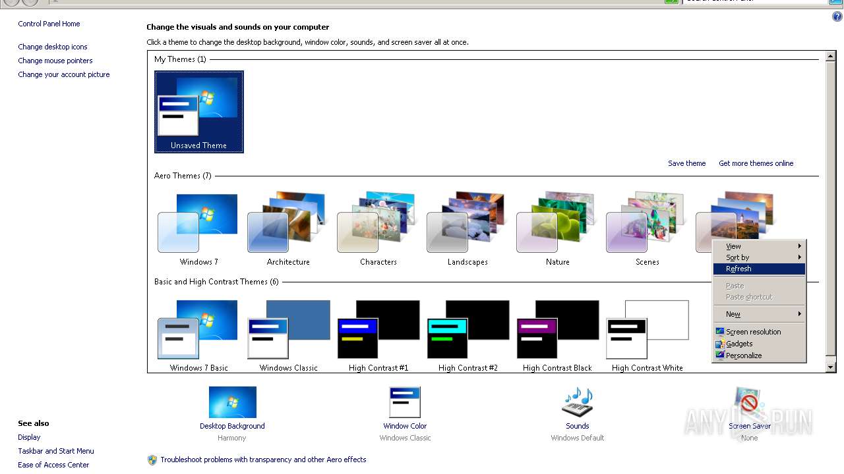
Task: Apply the Windows 7 Basic theme
Action: pos(198,335)
